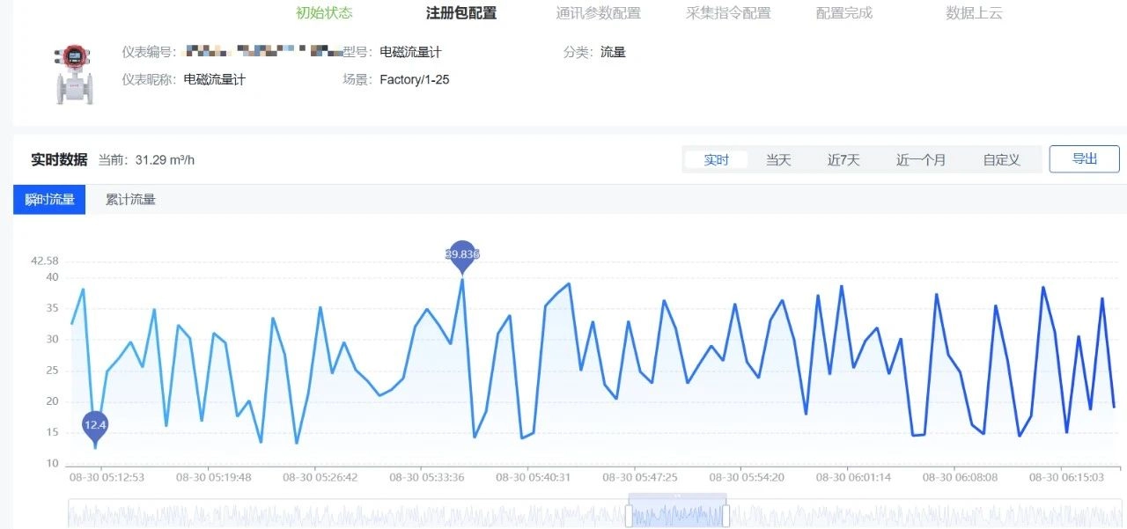The height and width of the screenshot is (529, 1127).
Task: Open the 累计流量 tab
Action: [130, 200]
